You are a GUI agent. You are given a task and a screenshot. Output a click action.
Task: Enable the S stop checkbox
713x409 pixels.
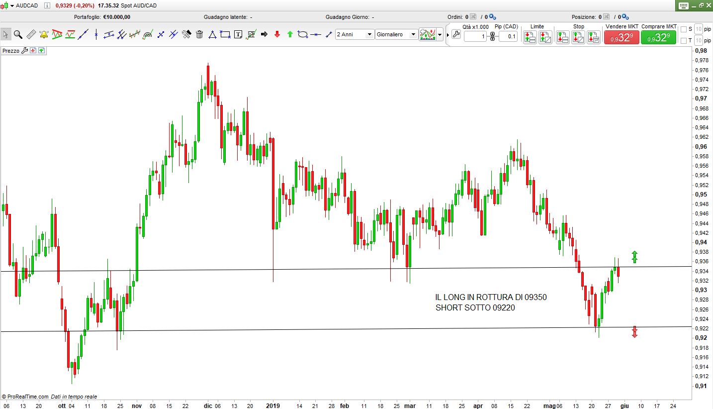[x=683, y=29]
